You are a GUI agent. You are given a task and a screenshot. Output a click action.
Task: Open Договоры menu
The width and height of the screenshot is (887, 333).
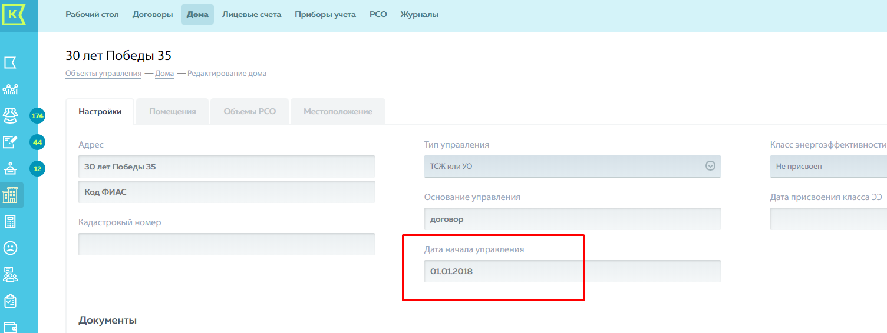153,14
